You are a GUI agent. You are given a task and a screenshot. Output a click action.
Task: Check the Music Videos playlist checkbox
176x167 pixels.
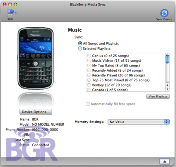pyautogui.click(x=89, y=60)
